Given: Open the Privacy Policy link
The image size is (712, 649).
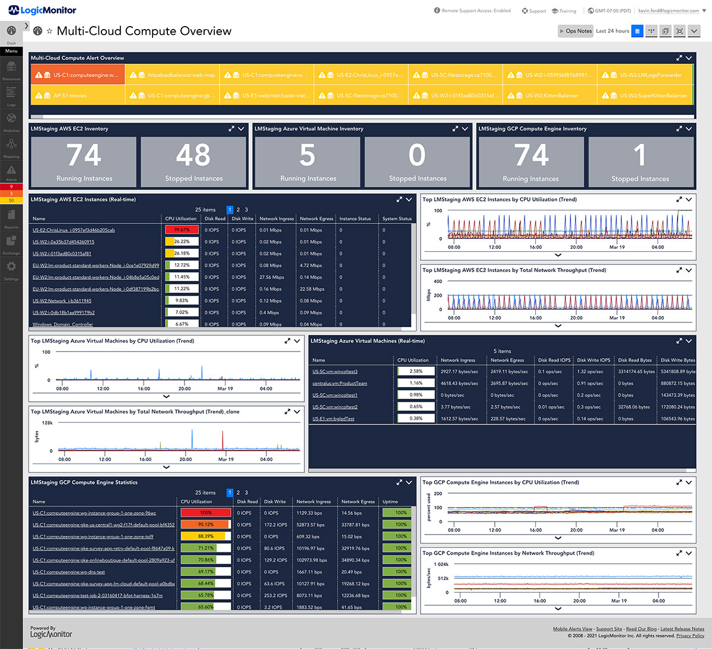Looking at the screenshot, I should [x=690, y=635].
